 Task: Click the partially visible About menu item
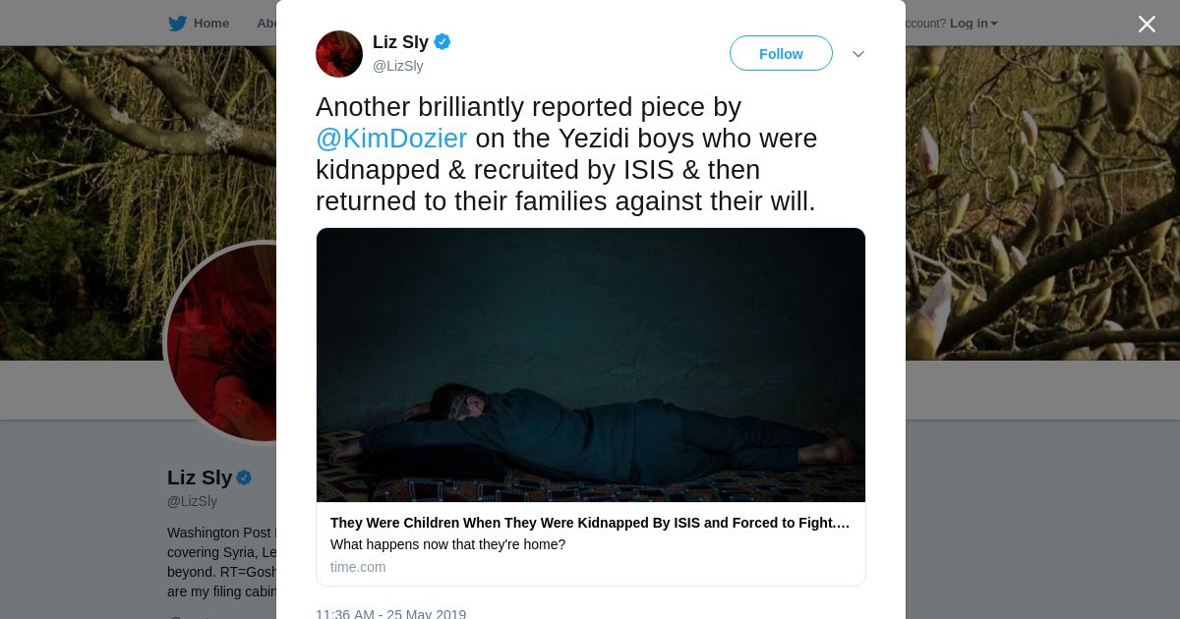point(265,24)
